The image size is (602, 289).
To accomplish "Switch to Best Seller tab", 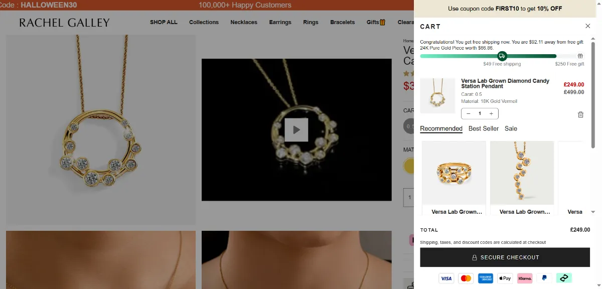I will point(484,128).
